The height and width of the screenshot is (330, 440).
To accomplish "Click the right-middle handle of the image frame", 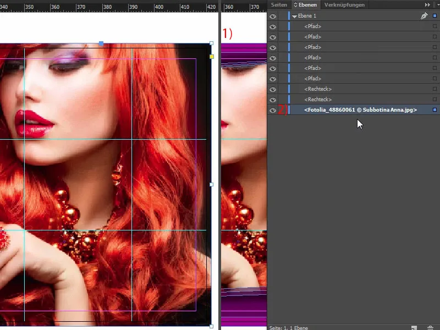I will pos(211,184).
